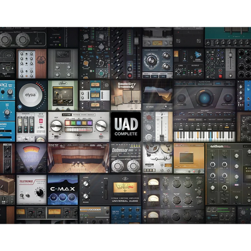The image size is (251, 251).
Task: Open the Distressor compressor tile
Action: pos(126,158)
